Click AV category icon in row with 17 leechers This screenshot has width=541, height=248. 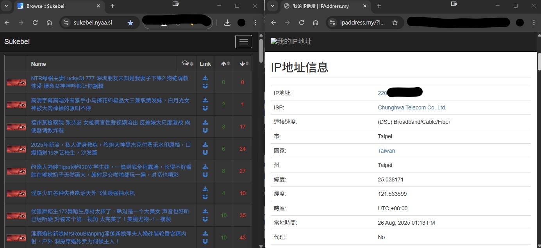coord(16,127)
